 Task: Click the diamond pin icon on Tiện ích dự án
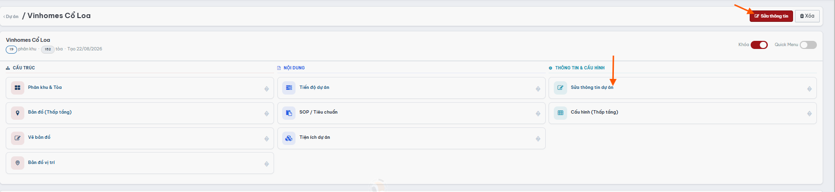point(538,139)
